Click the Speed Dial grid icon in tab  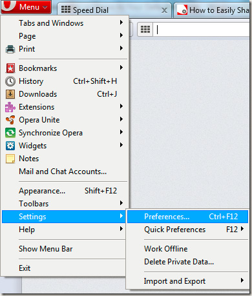pyautogui.click(x=66, y=10)
